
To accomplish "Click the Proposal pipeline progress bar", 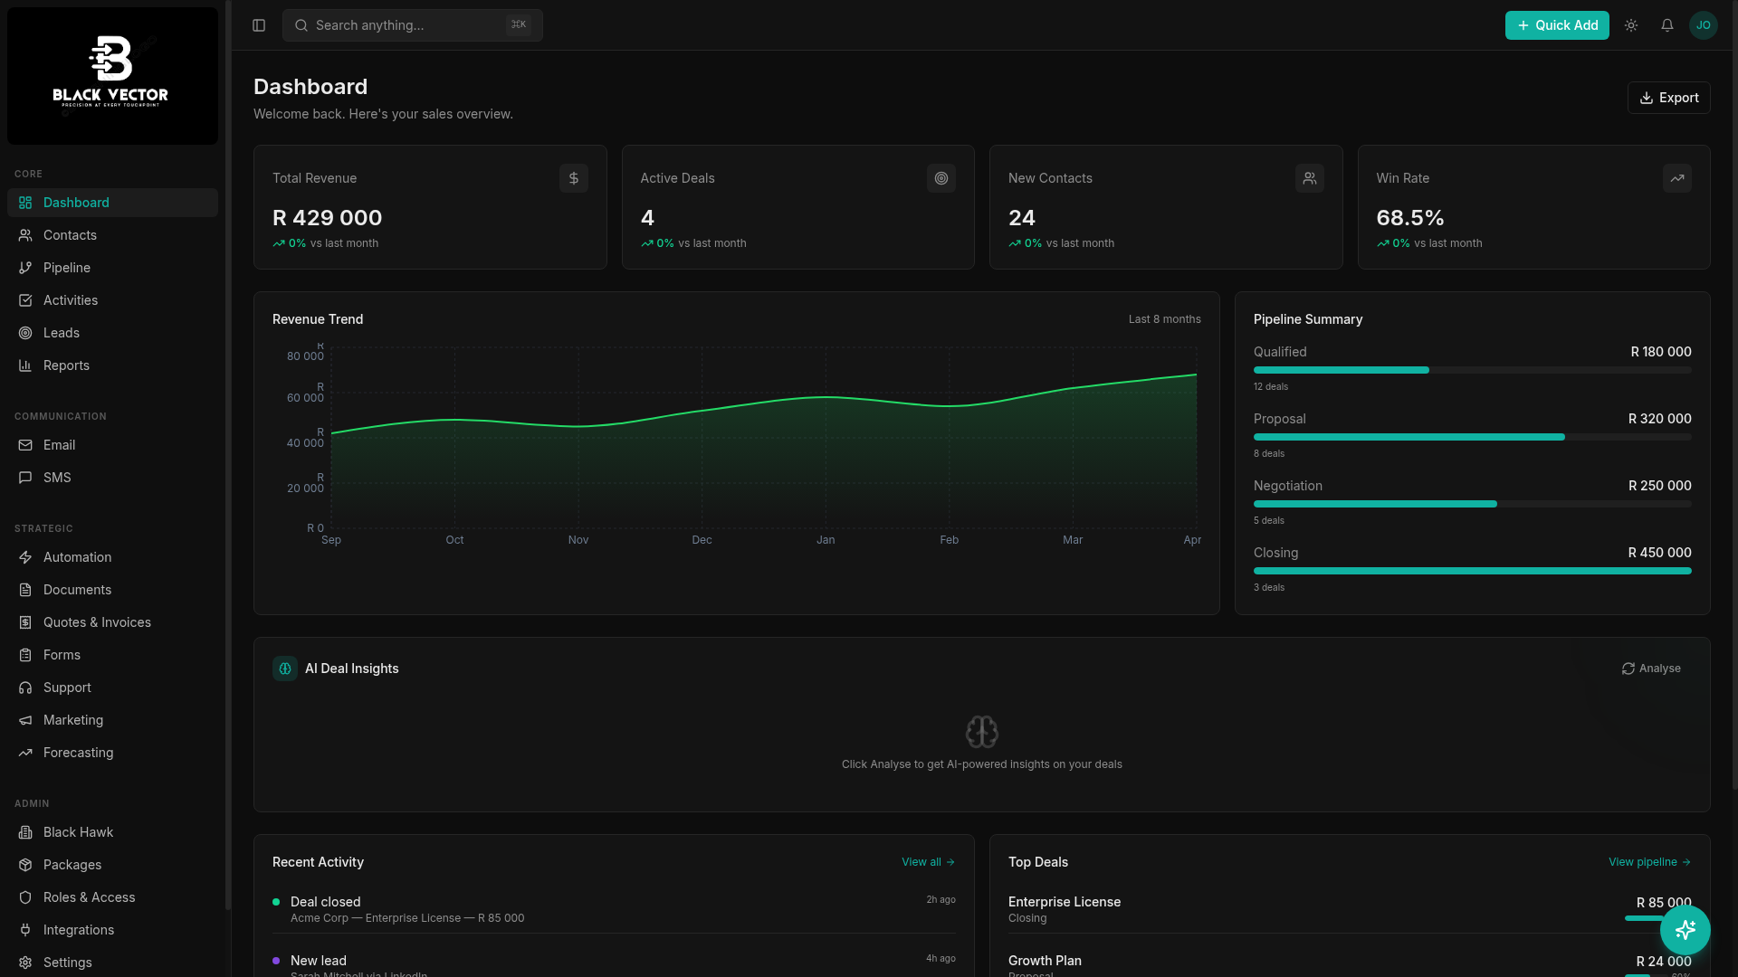I will [1473, 437].
